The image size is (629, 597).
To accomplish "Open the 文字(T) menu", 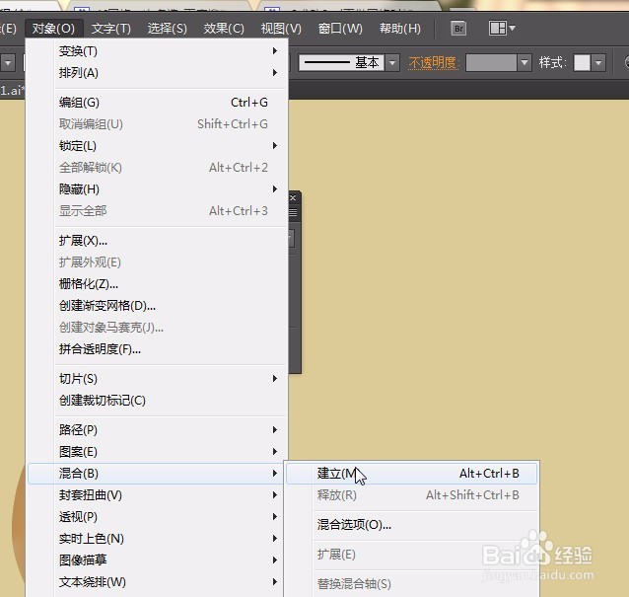I will (x=111, y=29).
